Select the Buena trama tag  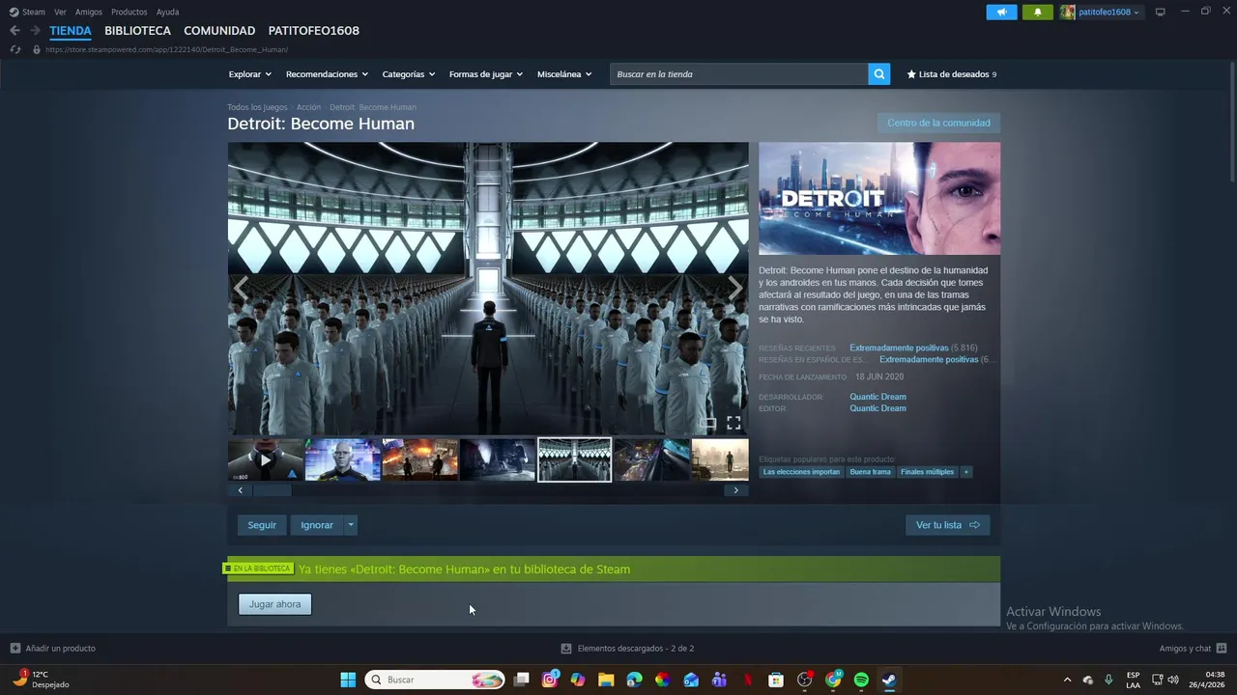click(870, 472)
